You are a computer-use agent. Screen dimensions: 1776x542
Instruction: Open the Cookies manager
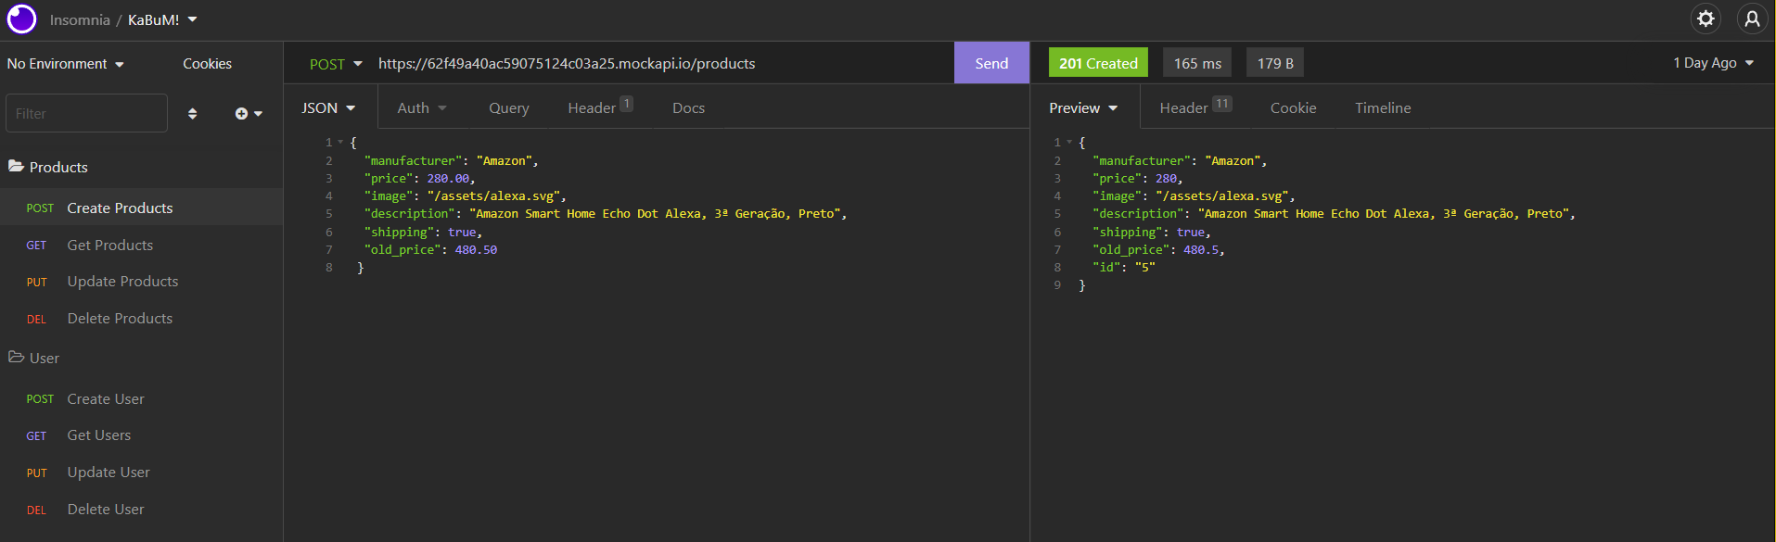point(207,64)
